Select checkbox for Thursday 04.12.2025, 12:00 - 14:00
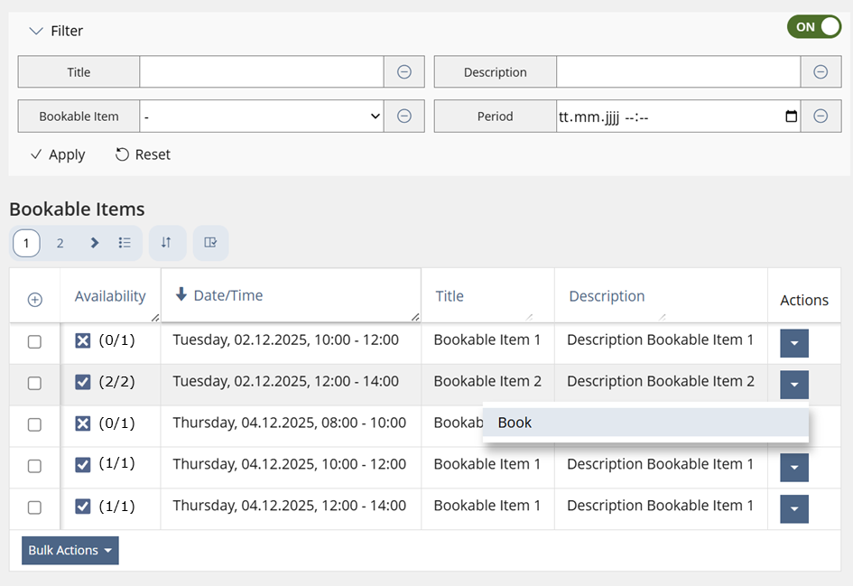853x586 pixels. [34, 508]
